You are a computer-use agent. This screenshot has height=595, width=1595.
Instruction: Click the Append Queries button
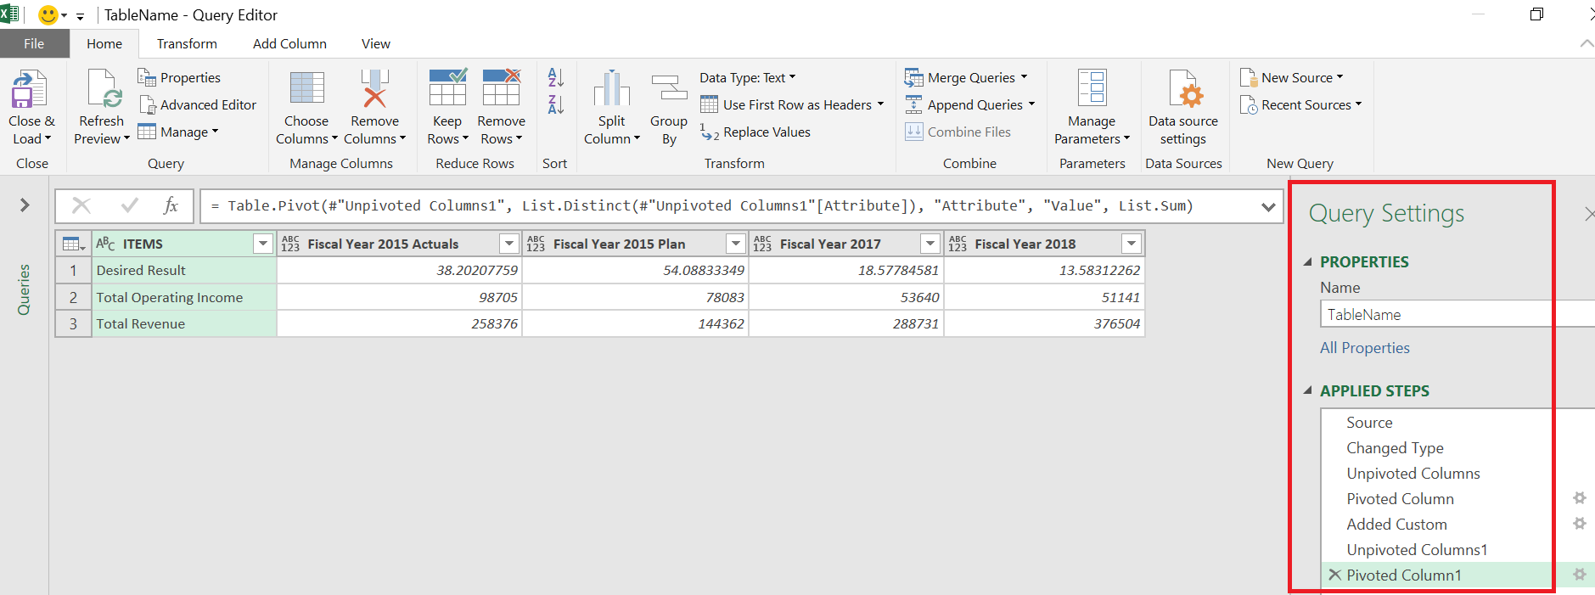pyautogui.click(x=969, y=104)
